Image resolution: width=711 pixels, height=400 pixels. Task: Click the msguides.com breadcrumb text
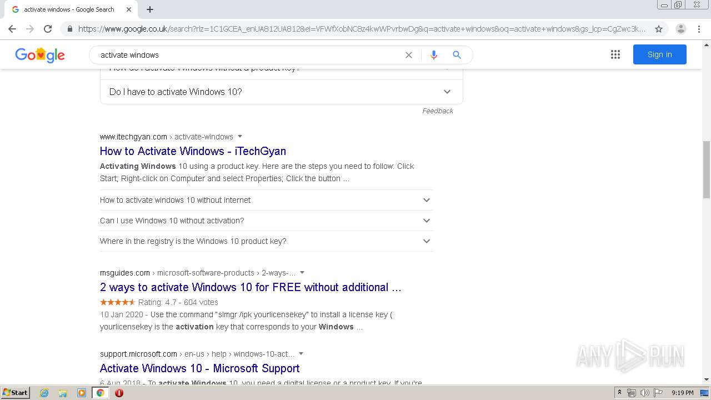[x=125, y=273]
